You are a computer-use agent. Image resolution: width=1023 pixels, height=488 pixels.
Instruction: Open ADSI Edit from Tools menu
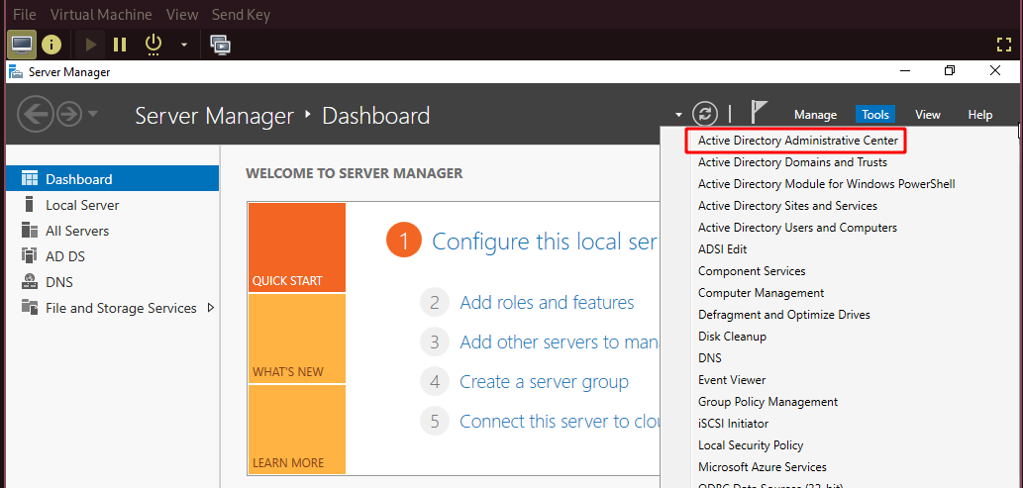(x=722, y=249)
